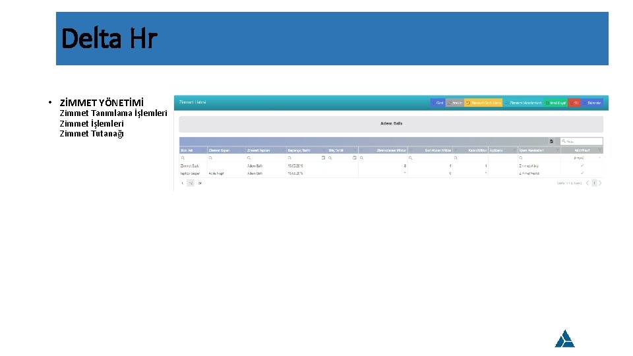Click the Zimmet Yapılan column filter search icon
Image resolution: width=633 pixels, height=356 pixels.
coord(249,158)
